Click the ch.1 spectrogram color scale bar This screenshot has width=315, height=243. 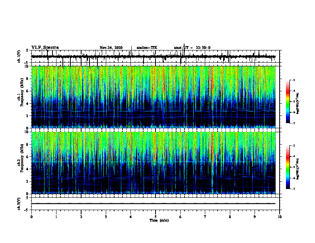click(x=288, y=102)
